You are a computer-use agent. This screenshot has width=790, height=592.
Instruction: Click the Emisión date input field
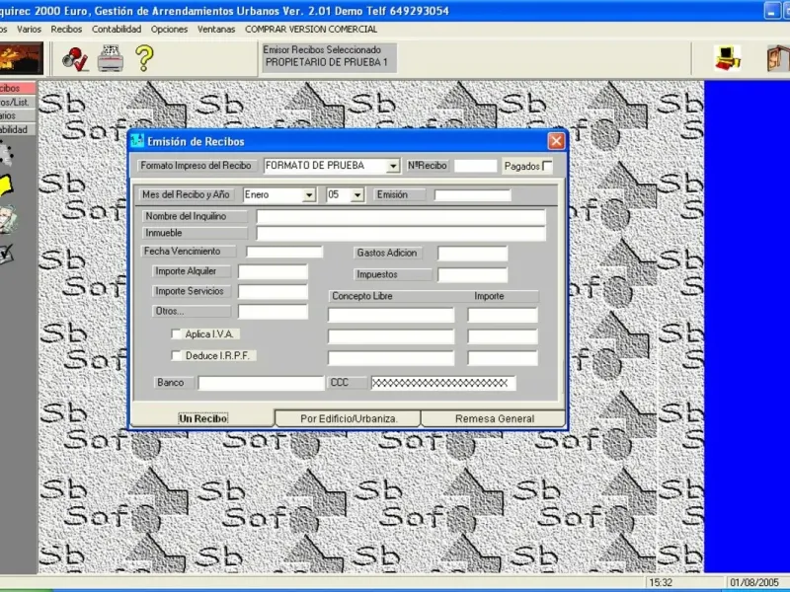pyautogui.click(x=473, y=195)
